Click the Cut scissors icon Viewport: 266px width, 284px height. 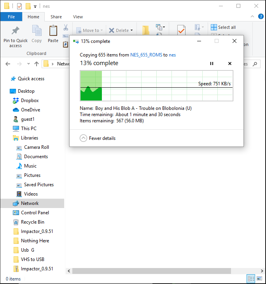66,27
